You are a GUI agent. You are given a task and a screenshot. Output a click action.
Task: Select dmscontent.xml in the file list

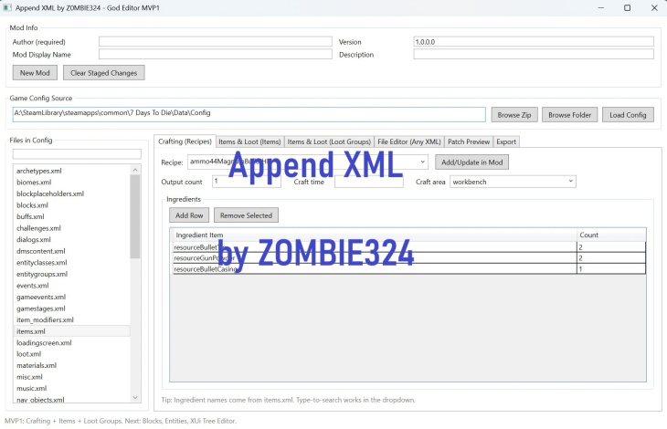coord(71,251)
